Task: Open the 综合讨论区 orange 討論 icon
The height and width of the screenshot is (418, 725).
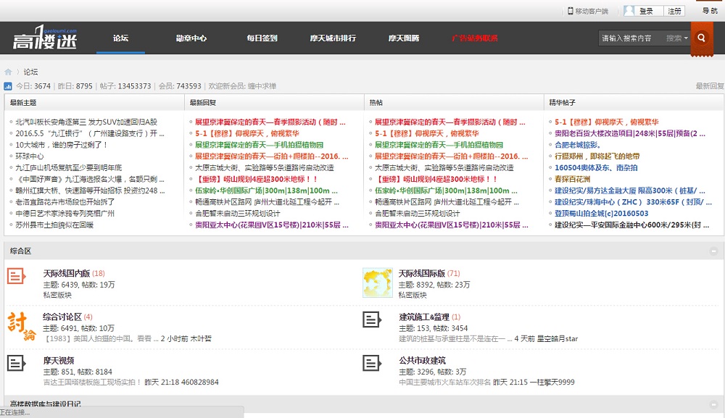Action: point(21,326)
